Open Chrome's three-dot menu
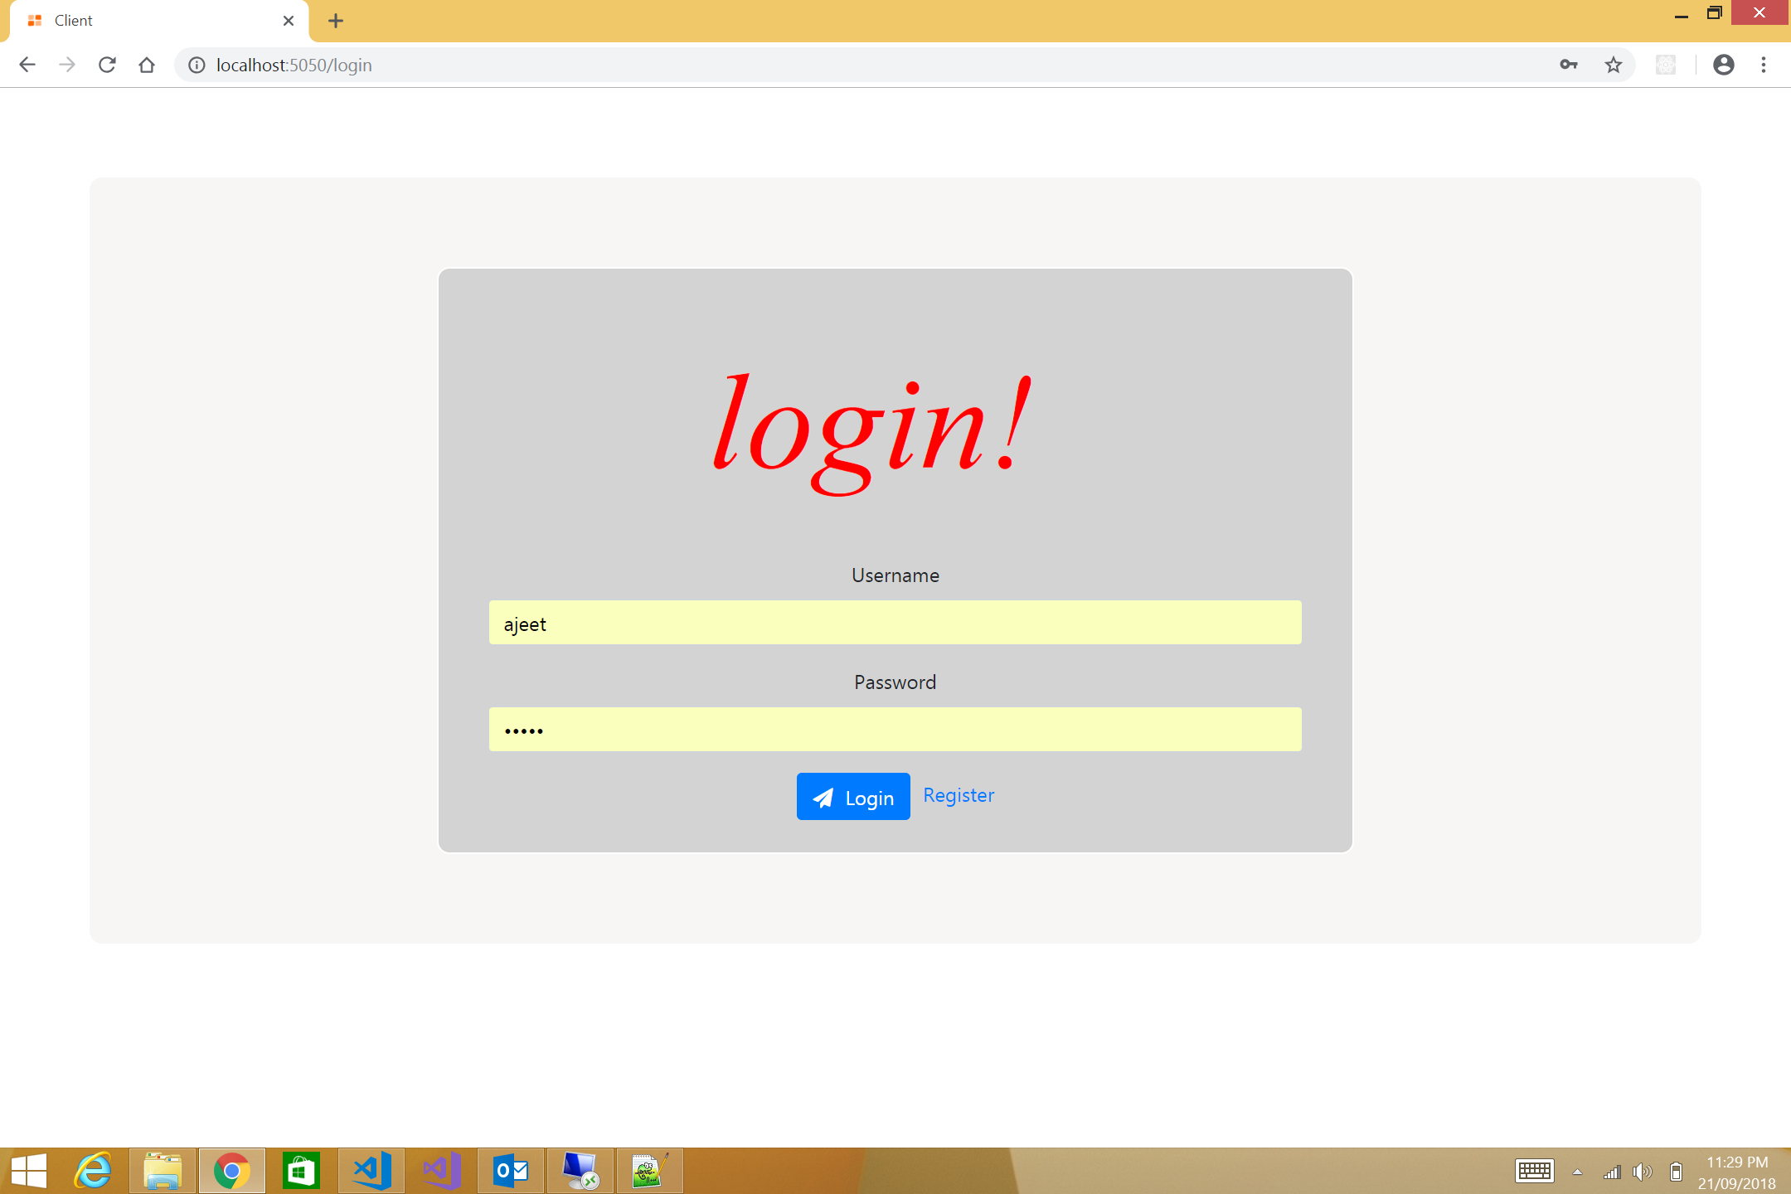Viewport: 1791px width, 1194px height. point(1764,65)
